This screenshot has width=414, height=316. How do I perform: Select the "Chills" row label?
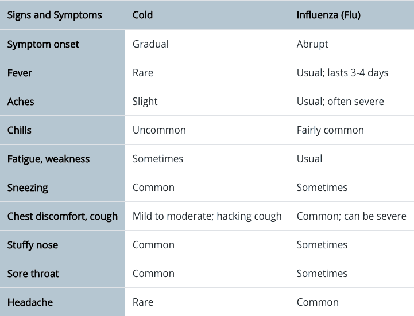20,130
